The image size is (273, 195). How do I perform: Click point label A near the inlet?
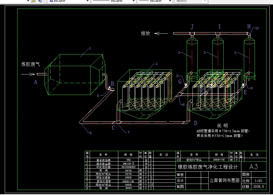tap(36, 82)
